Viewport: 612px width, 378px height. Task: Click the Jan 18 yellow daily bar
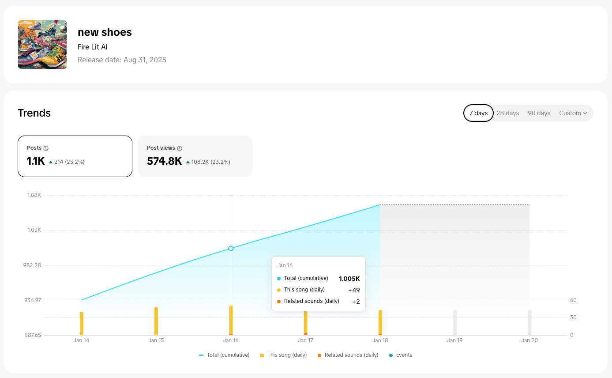(x=380, y=322)
